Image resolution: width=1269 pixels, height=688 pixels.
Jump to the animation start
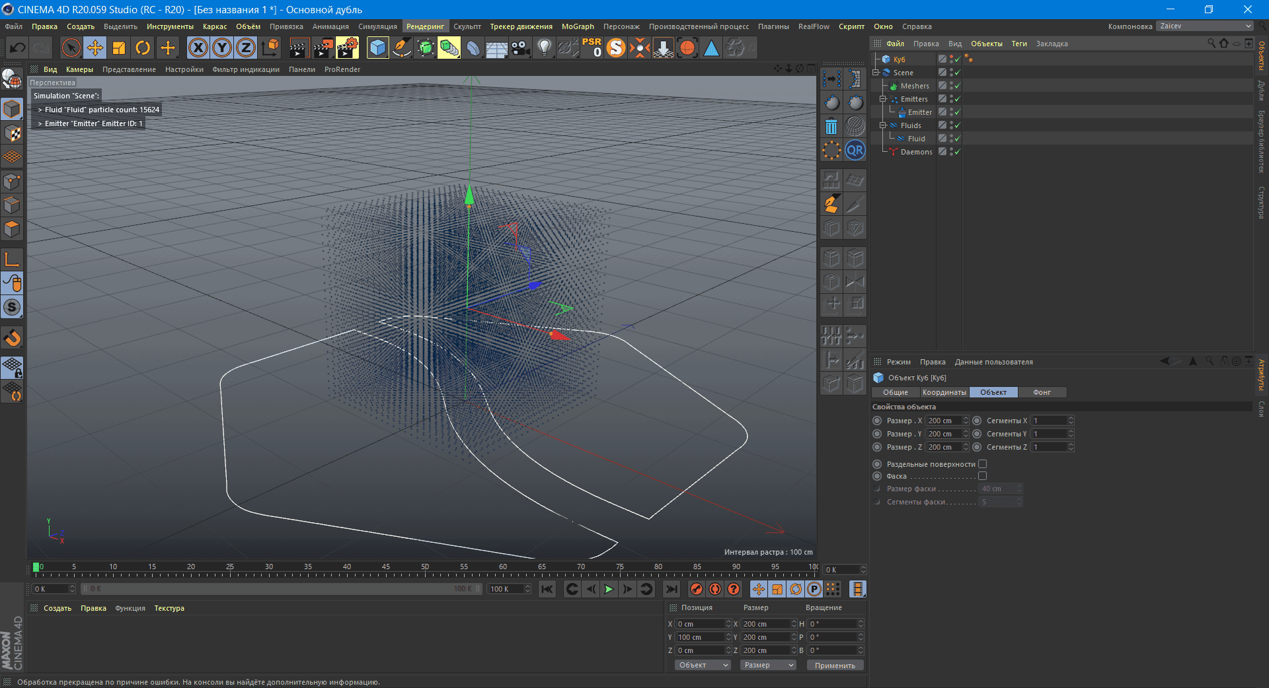[547, 589]
